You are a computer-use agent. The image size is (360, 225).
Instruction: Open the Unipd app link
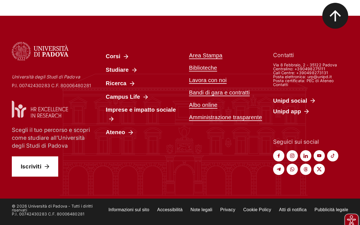point(291,111)
